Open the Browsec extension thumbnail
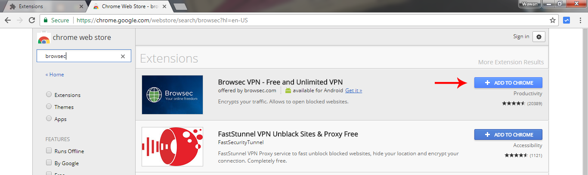 coord(172,95)
